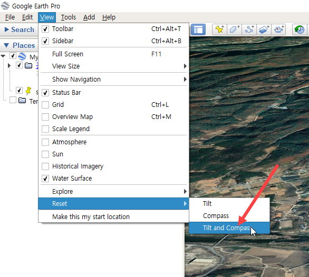Screen dimensions: 309x277
Task: Open the Show Navigation submenu
Action: pos(113,80)
